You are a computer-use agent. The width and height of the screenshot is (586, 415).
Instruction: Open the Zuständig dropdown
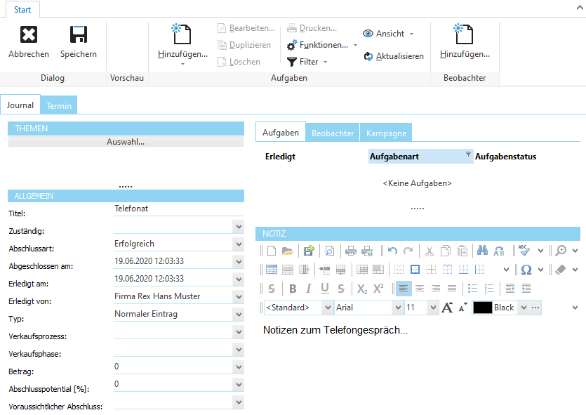click(x=239, y=226)
